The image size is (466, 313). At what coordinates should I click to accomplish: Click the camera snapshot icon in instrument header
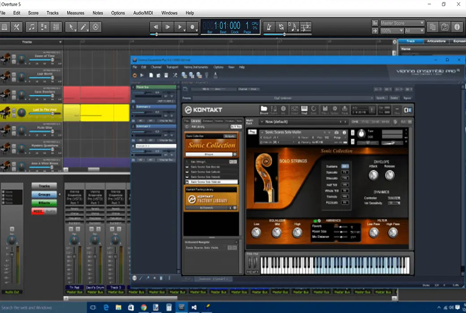tap(337, 132)
